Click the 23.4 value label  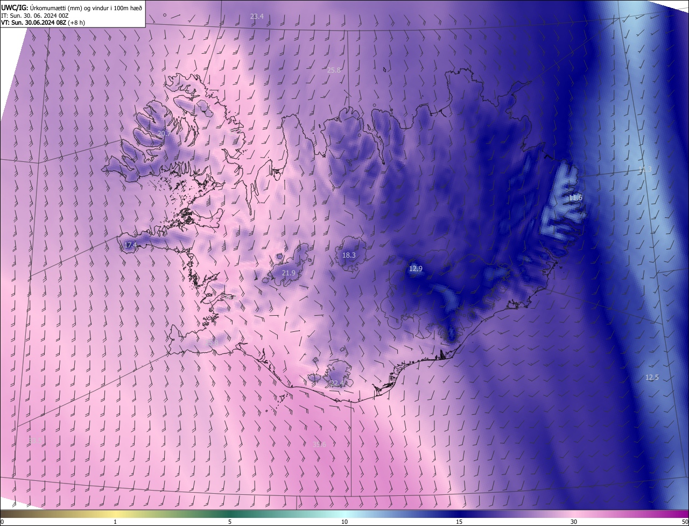pyautogui.click(x=257, y=17)
